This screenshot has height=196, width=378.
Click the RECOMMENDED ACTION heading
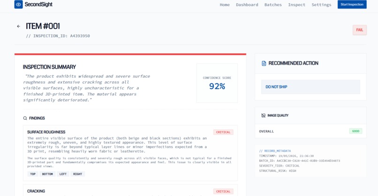[x=294, y=63]
